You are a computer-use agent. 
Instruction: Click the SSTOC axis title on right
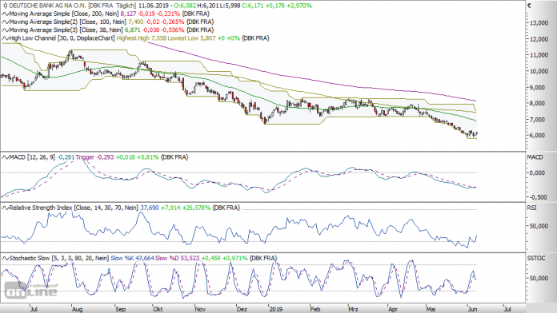(x=535, y=259)
